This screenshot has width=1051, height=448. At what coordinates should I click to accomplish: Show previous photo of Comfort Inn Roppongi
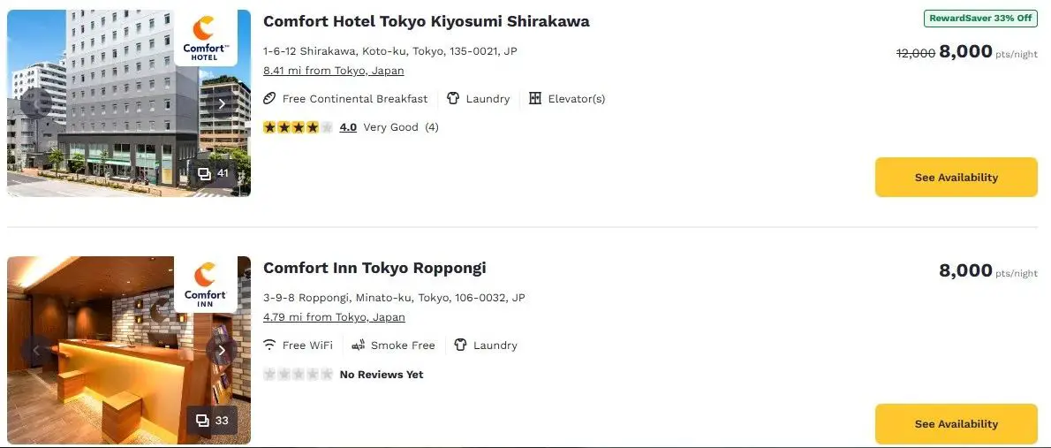[36, 350]
